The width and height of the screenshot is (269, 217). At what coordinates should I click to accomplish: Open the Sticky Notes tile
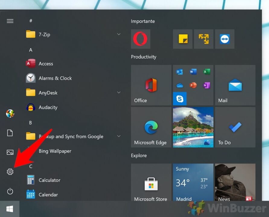pos(183,39)
